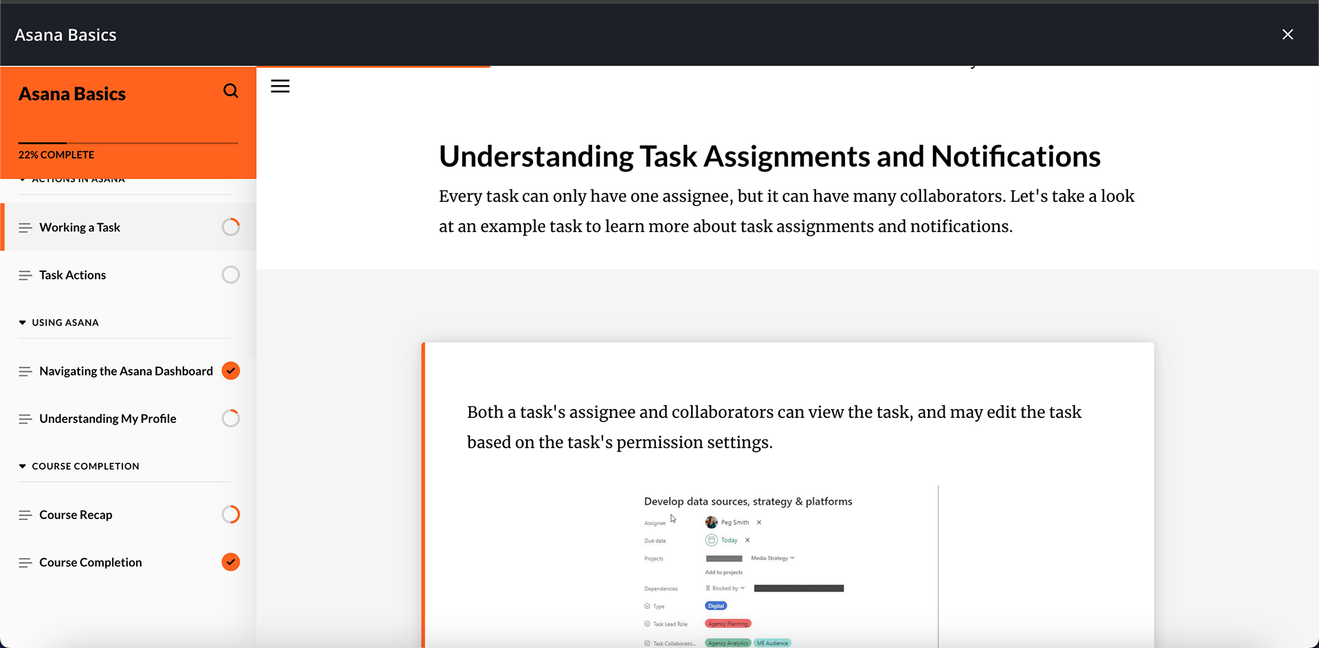Open the Working a Task lesson
The height and width of the screenshot is (648, 1319).
pyautogui.click(x=129, y=227)
